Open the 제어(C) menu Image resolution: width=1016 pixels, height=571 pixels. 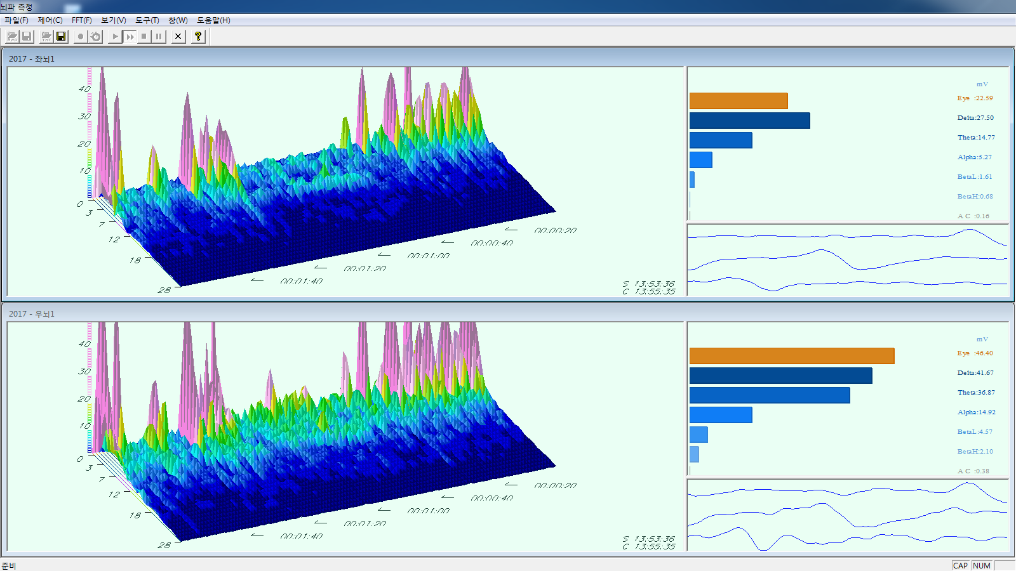pos(50,20)
